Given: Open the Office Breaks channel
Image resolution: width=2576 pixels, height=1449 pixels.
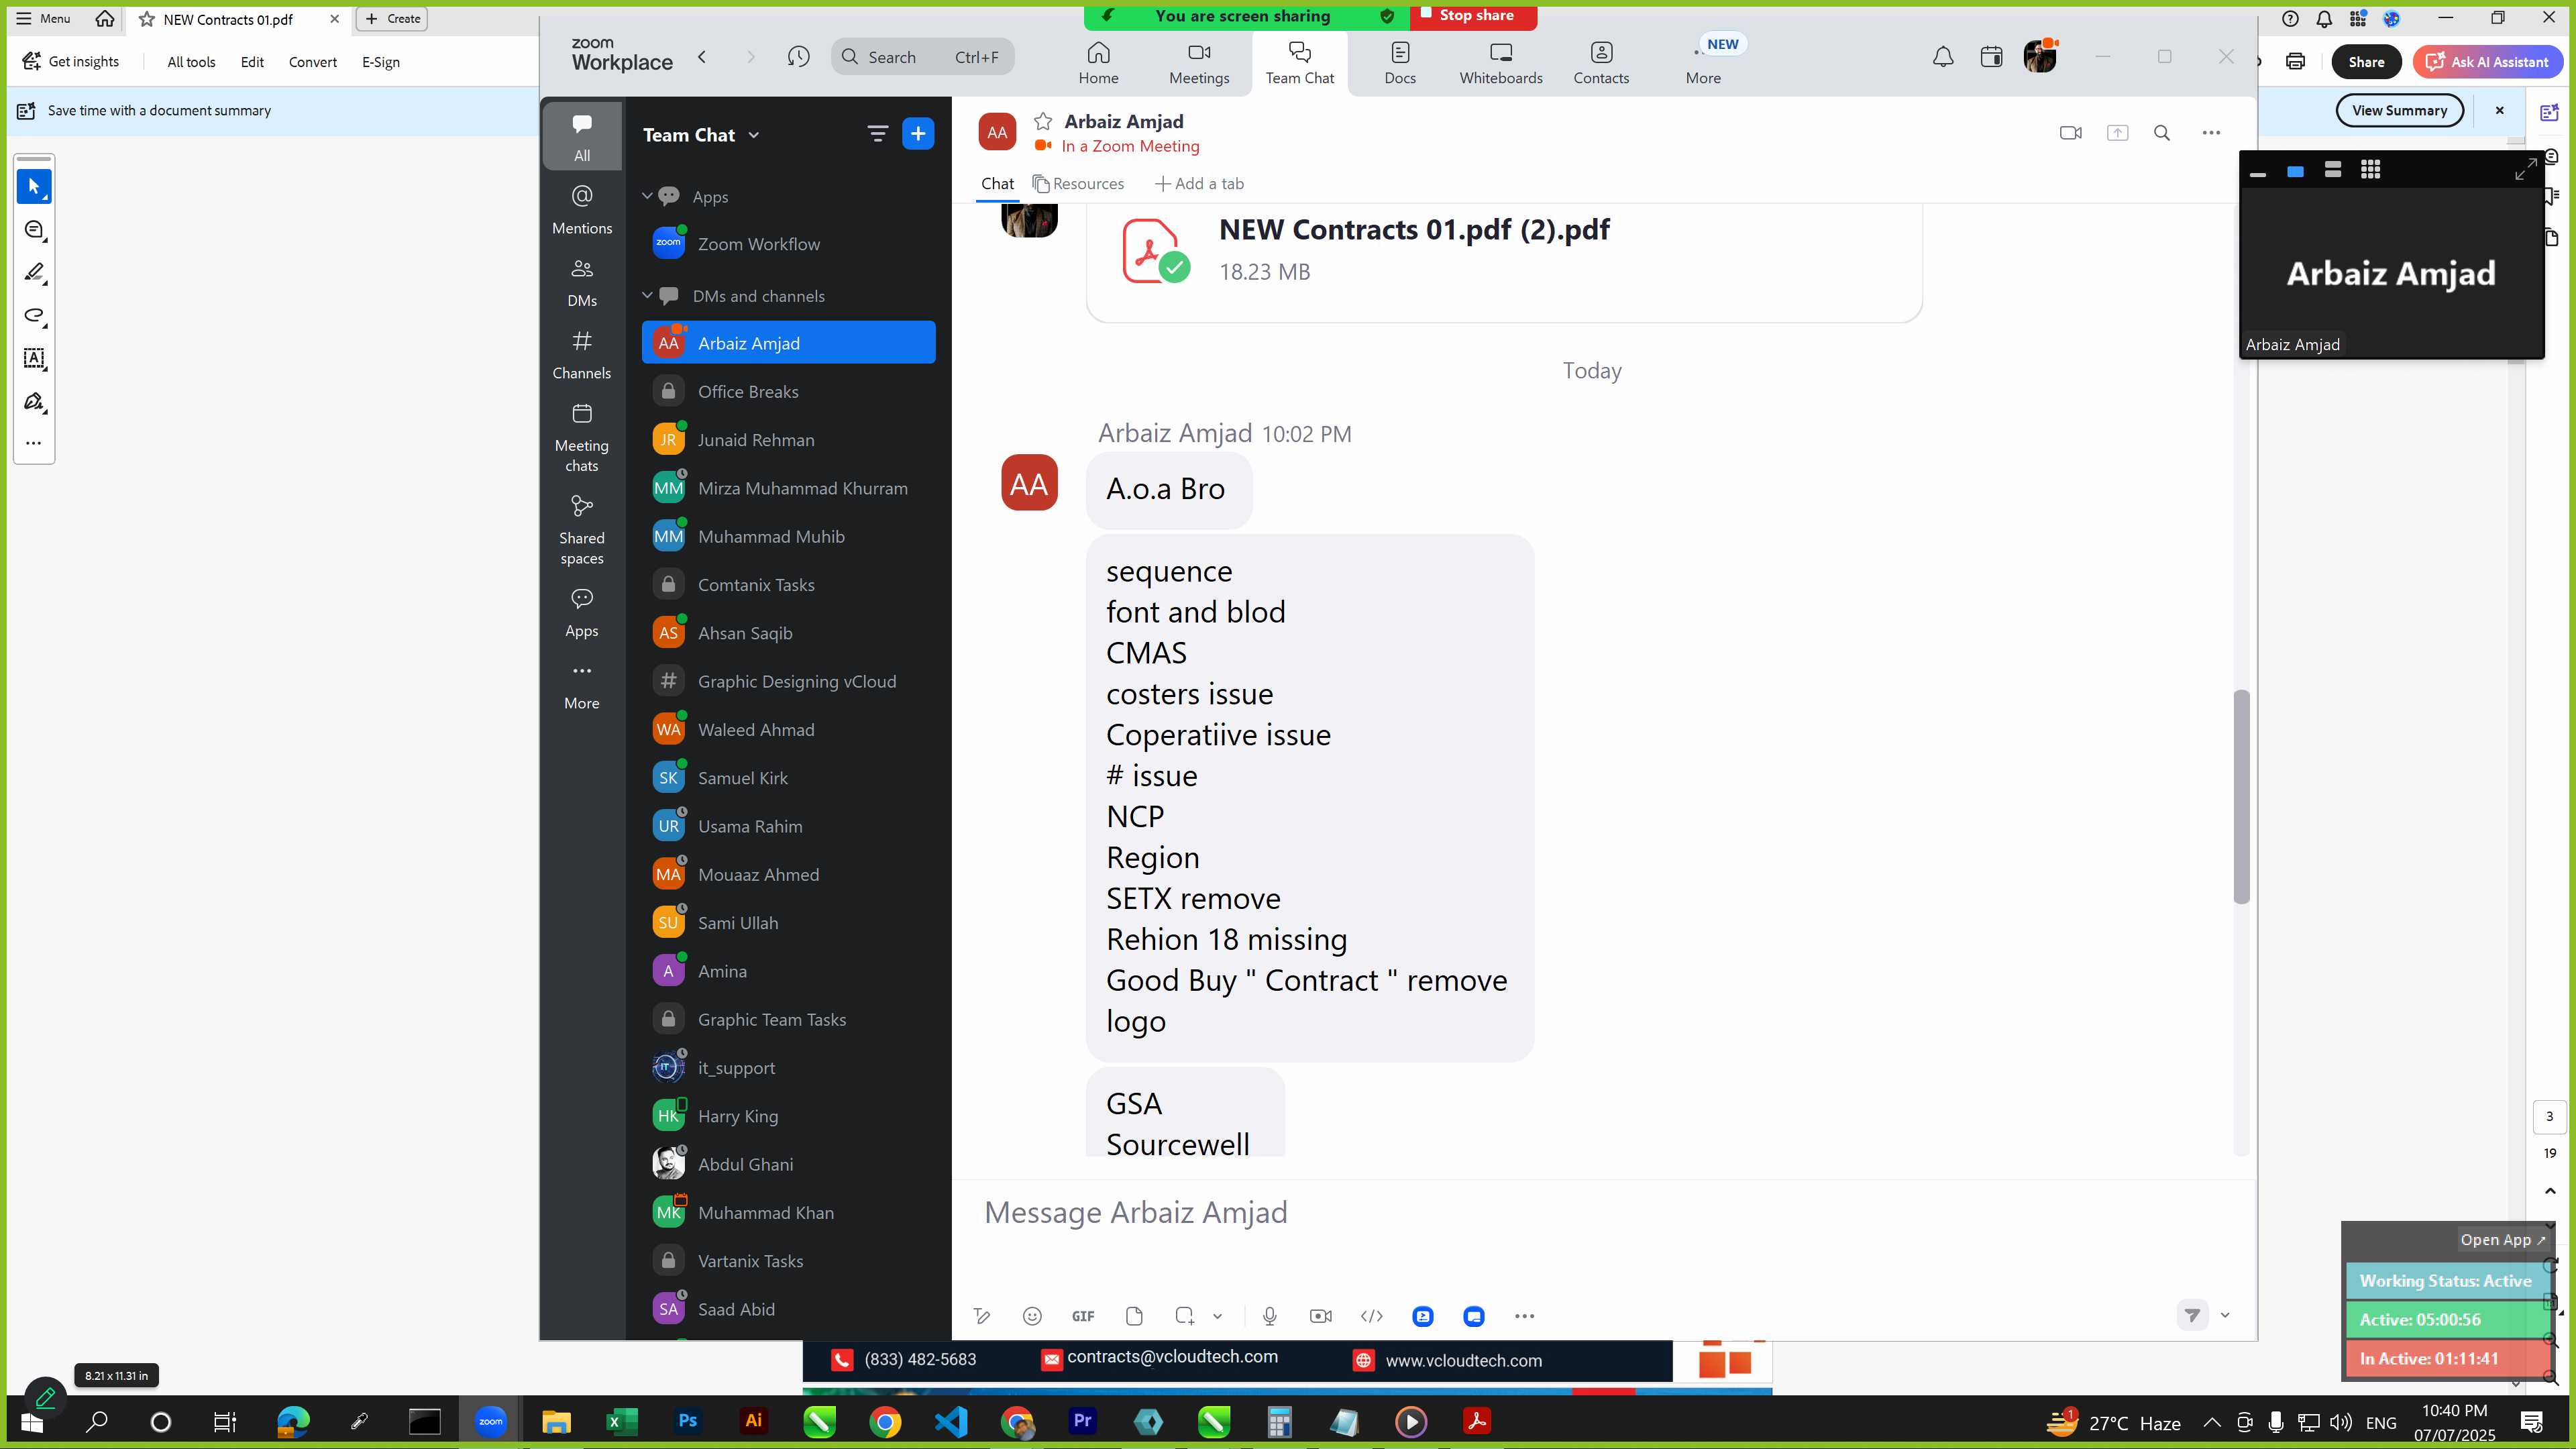Looking at the screenshot, I should (788, 391).
